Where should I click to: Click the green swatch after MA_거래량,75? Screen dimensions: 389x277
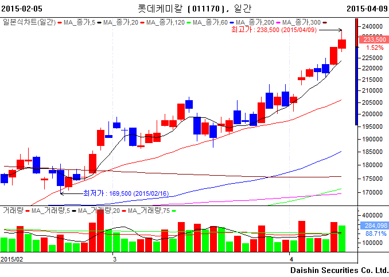coord(174,211)
